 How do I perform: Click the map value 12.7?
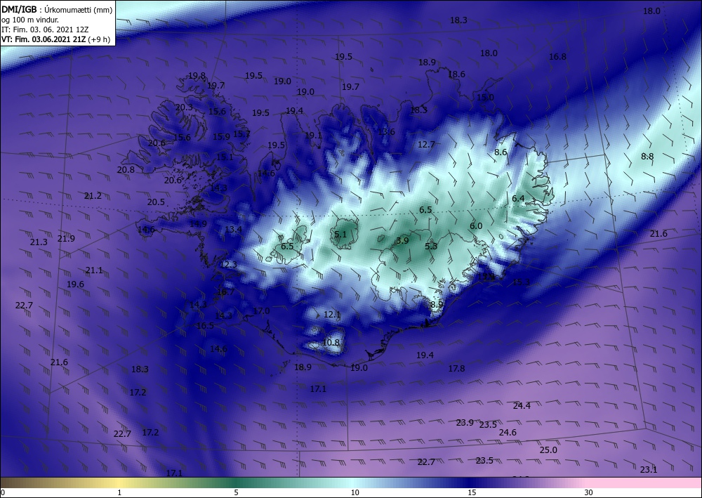coord(426,145)
